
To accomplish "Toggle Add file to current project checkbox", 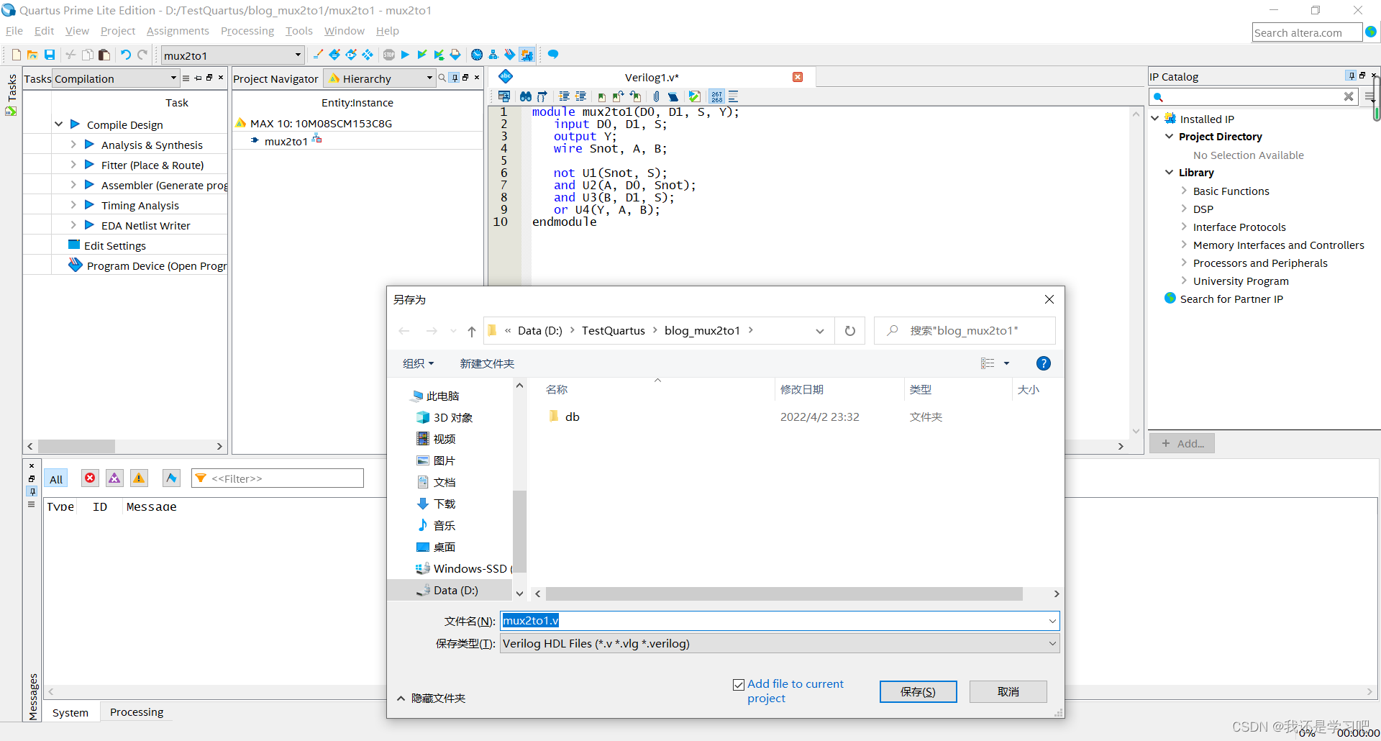I will point(739,685).
